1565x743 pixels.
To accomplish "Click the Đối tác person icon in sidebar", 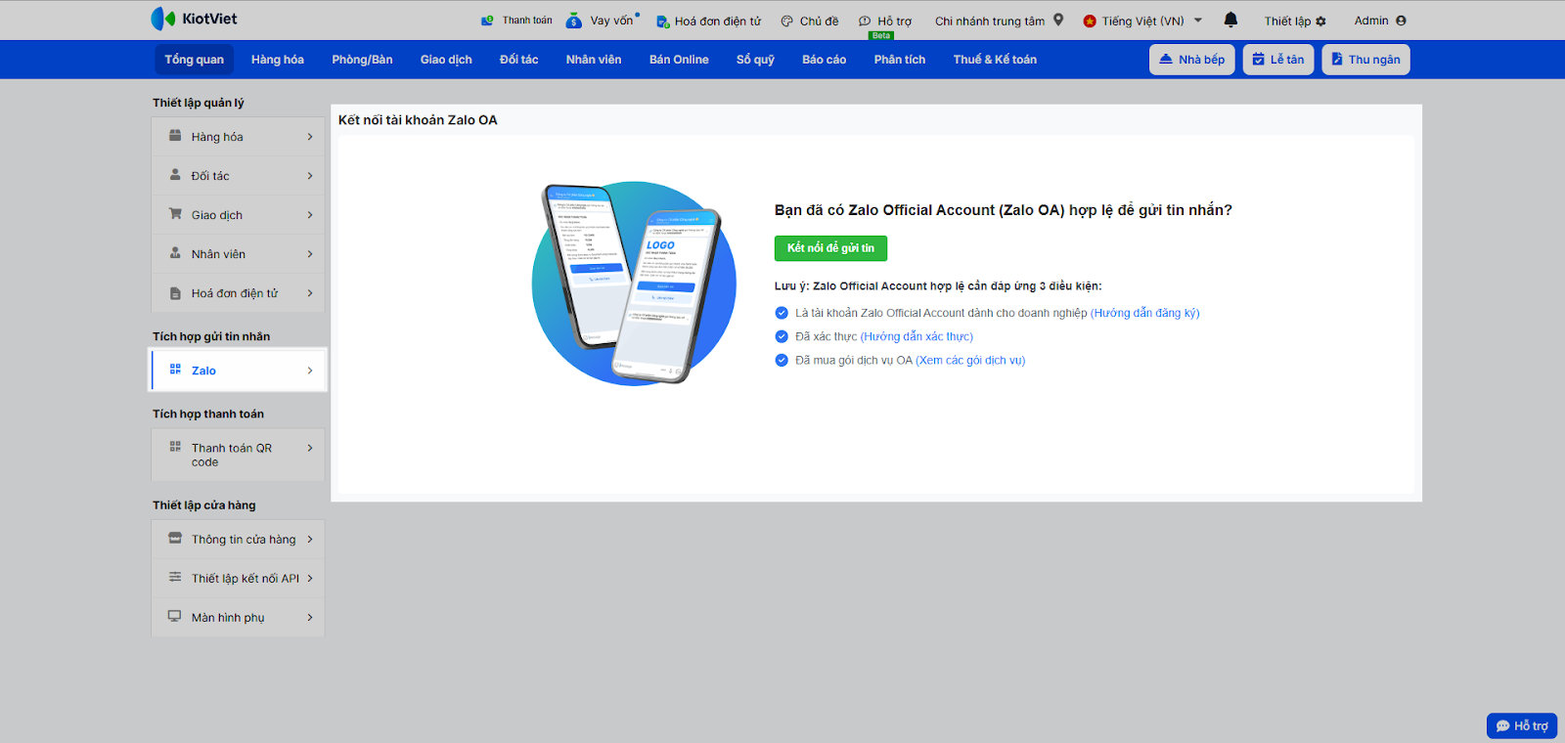I will coord(175,175).
